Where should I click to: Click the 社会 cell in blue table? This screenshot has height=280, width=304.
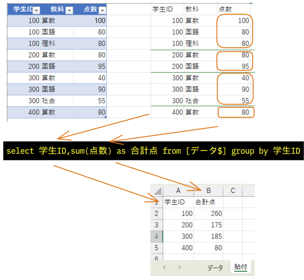(x=57, y=101)
